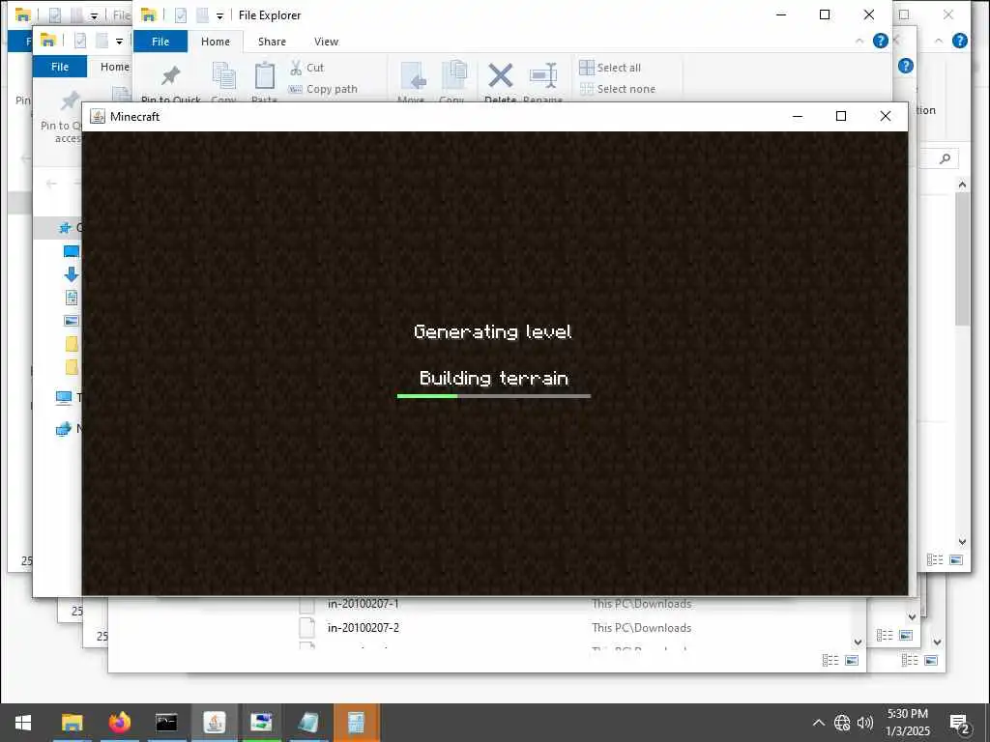This screenshot has height=742, width=990.
Task: Open the Quick Access Toolbar dropdown in the rearmost Explorer
Action: (x=94, y=15)
